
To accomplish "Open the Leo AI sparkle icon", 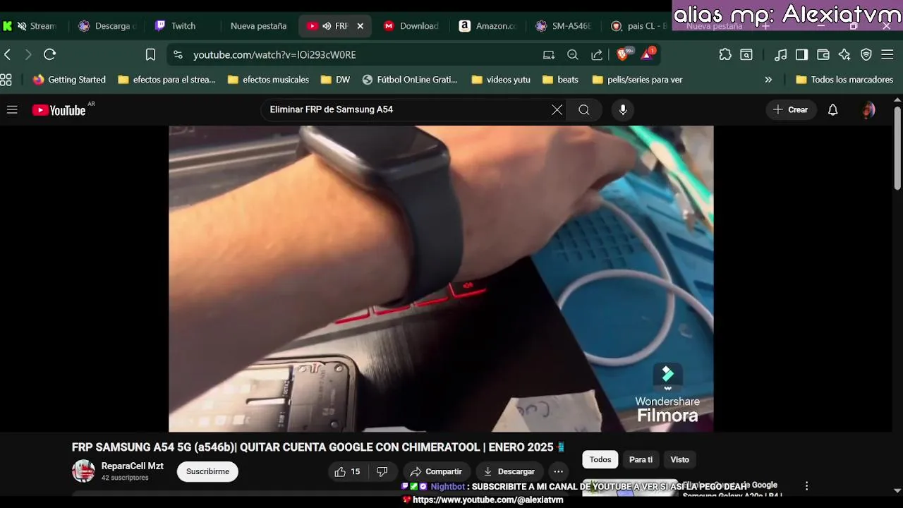I will (x=844, y=54).
